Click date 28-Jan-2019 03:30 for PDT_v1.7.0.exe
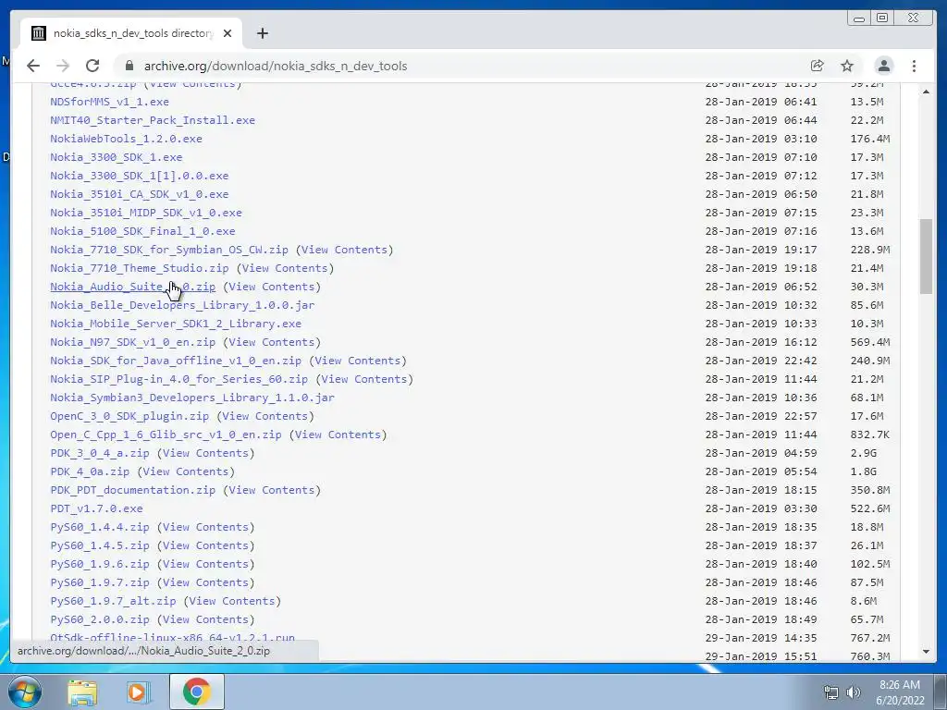The height and width of the screenshot is (710, 947). (x=761, y=508)
